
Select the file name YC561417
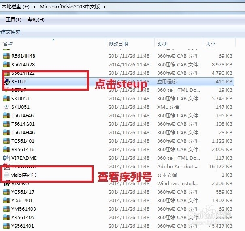click(x=23, y=192)
